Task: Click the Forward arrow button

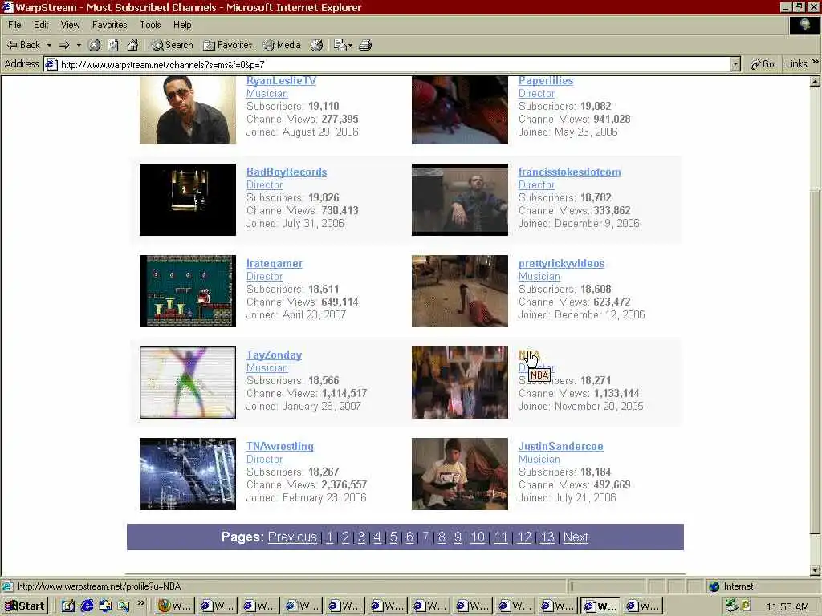Action: click(x=64, y=45)
